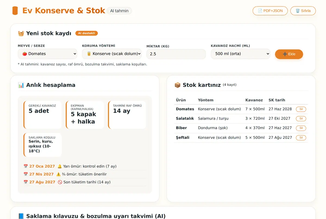Open the Meyve / Sebze dropdown
The width and height of the screenshot is (326, 219).
pos(48,54)
